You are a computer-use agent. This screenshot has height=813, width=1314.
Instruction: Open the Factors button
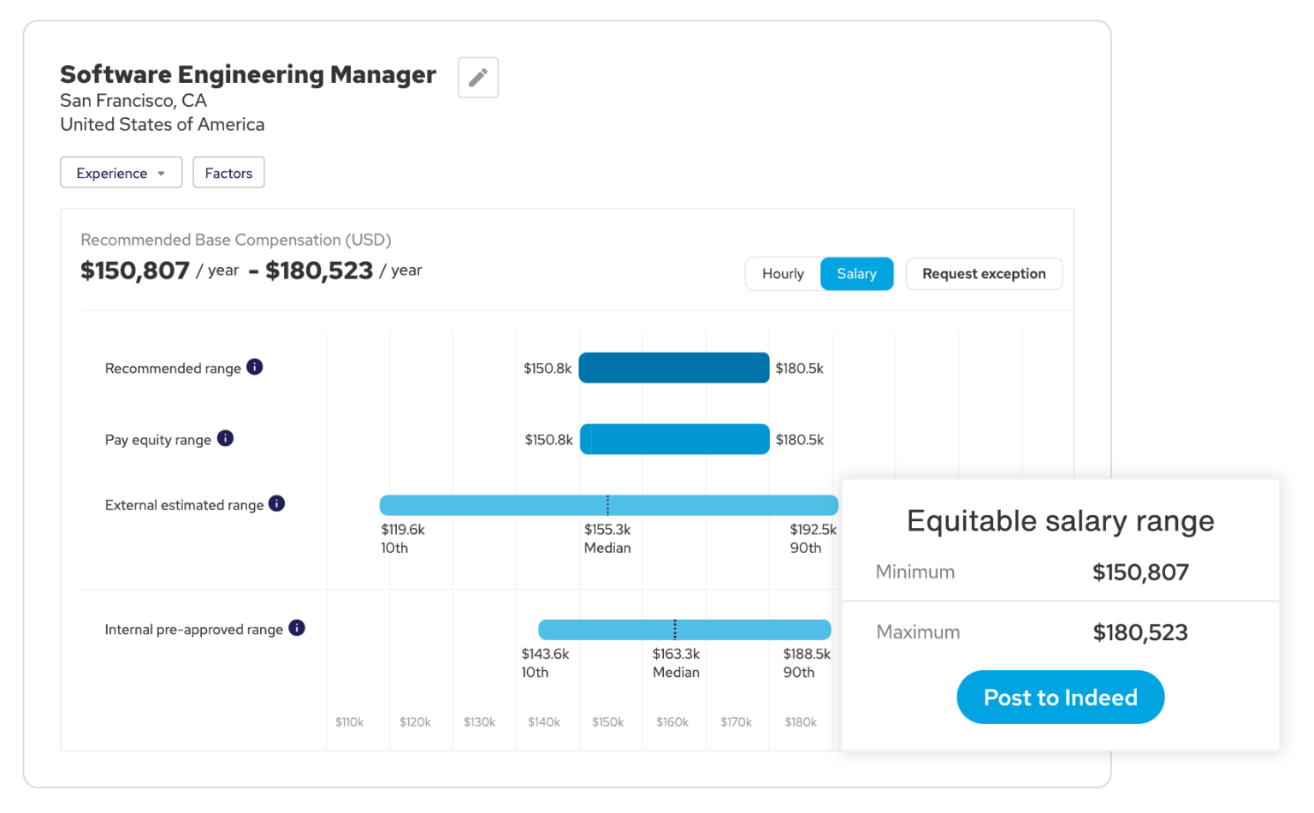(228, 173)
